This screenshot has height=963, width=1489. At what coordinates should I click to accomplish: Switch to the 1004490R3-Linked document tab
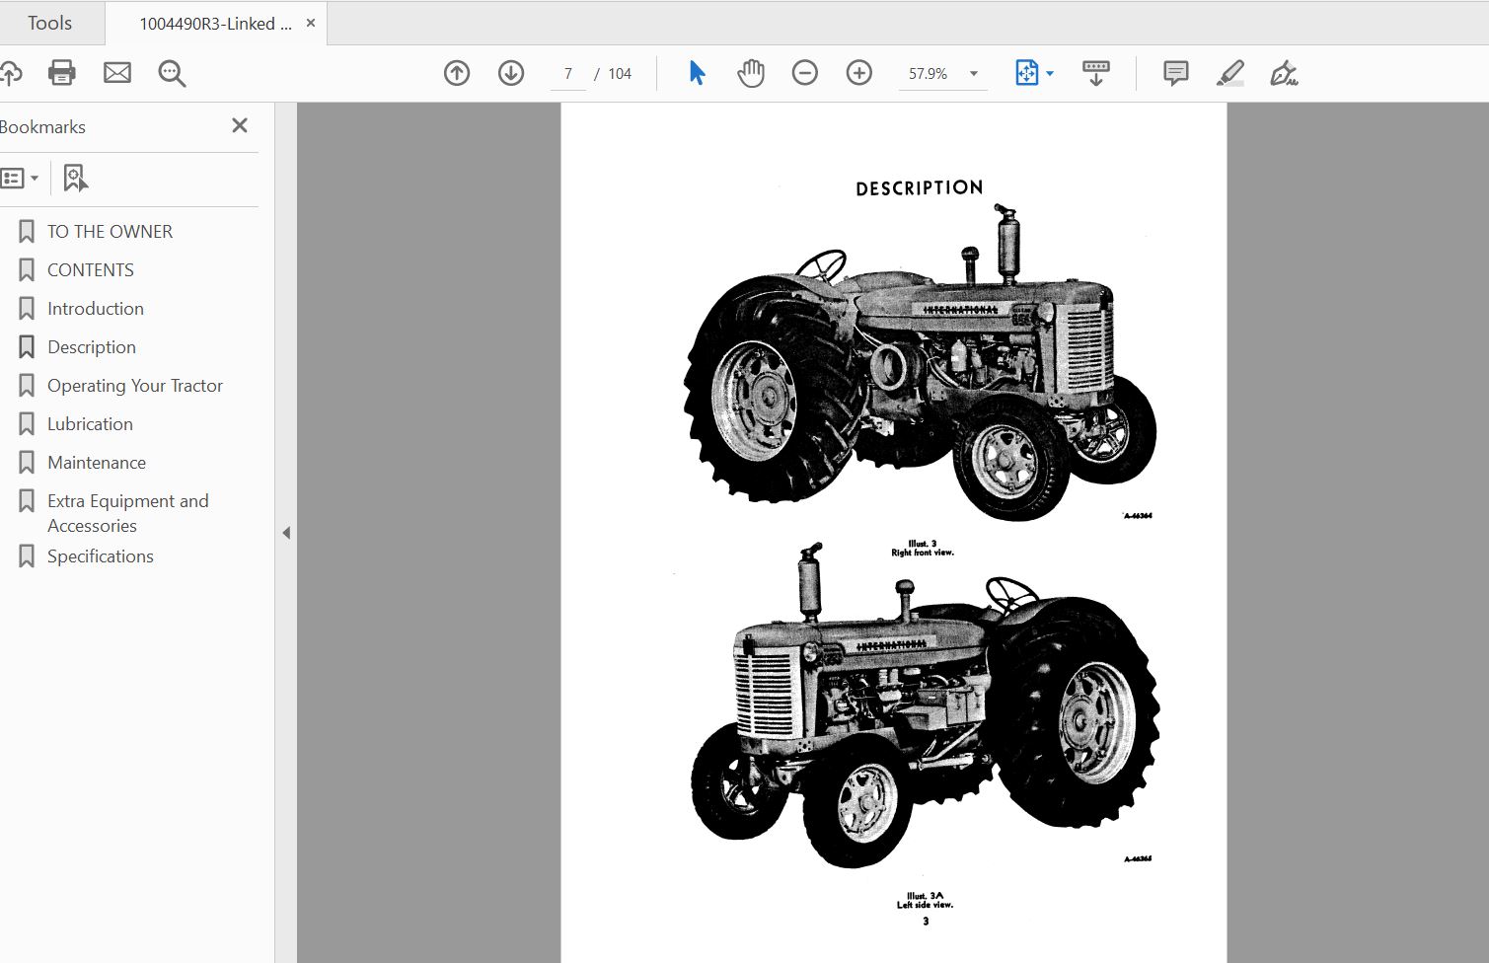point(215,24)
